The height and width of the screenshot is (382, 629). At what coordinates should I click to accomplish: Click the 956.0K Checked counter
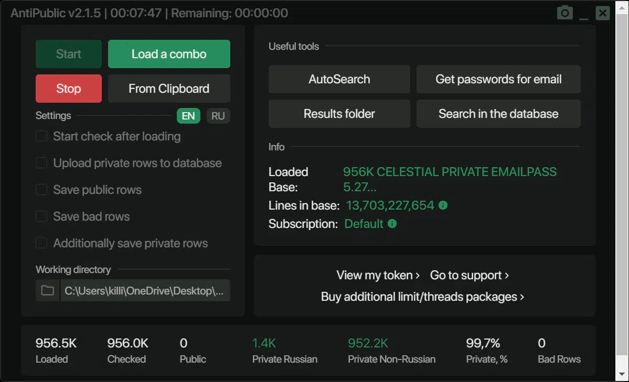pyautogui.click(x=127, y=343)
